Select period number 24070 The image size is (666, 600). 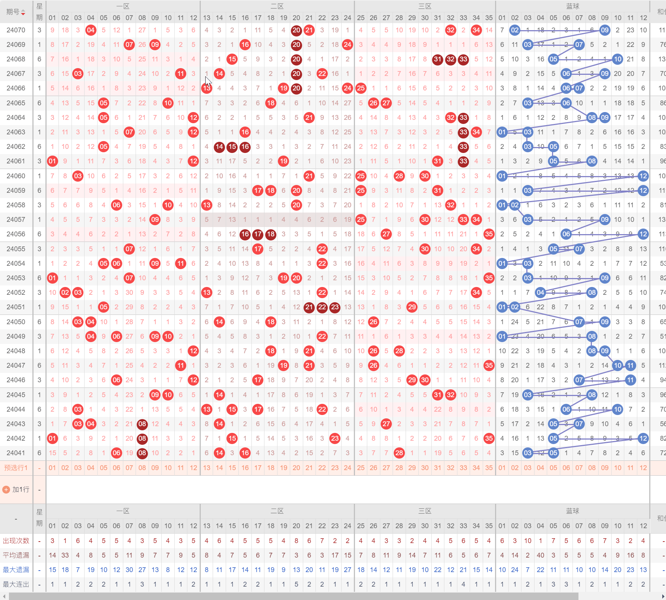click(16, 30)
